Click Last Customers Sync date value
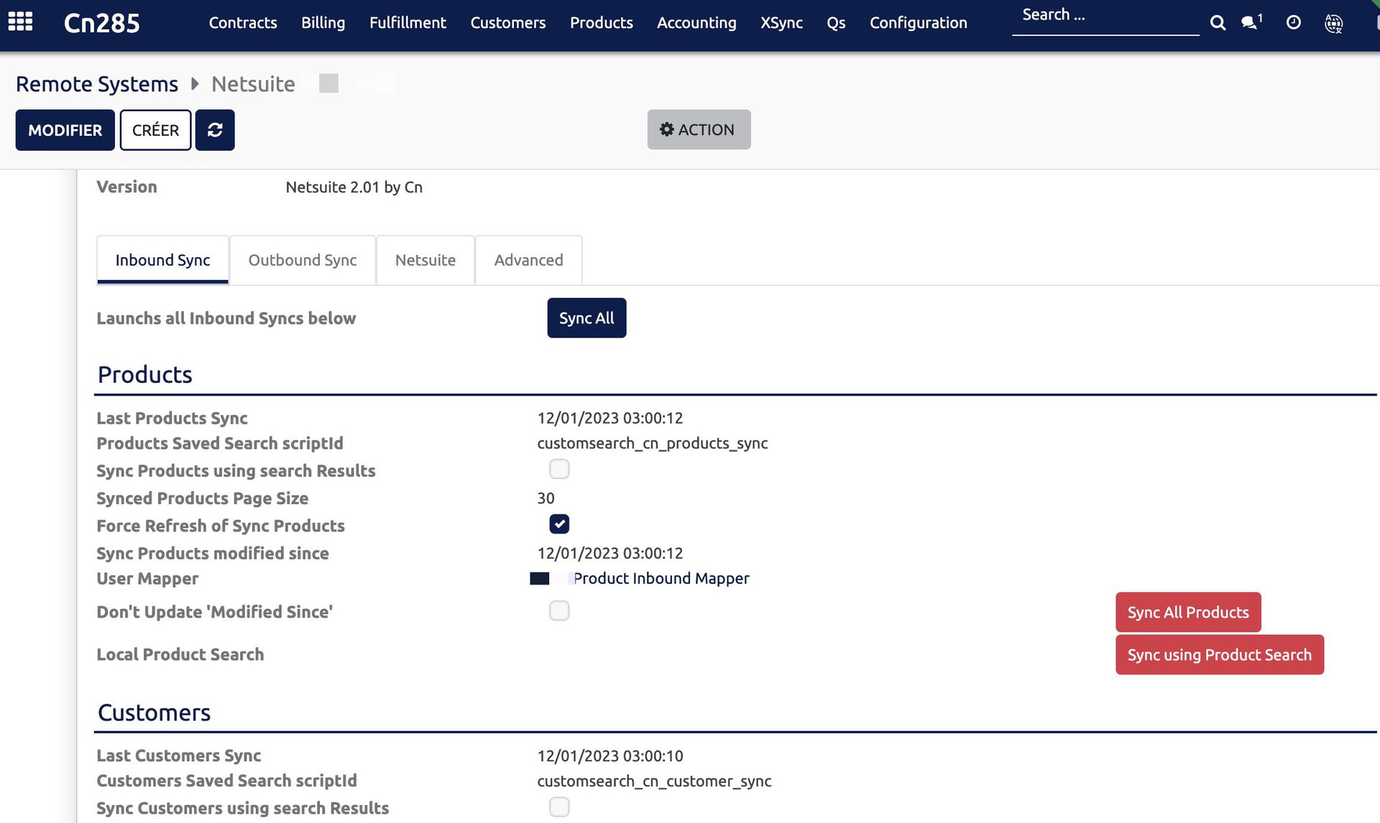The width and height of the screenshot is (1380, 823). (610, 756)
